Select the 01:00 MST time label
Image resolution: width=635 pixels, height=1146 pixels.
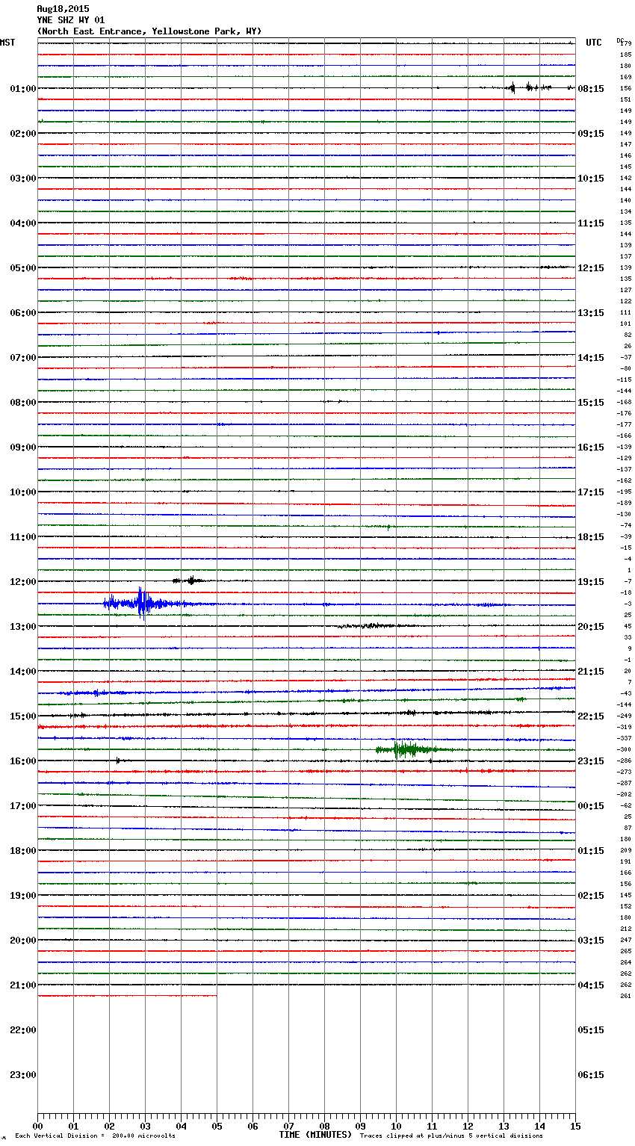[x=23, y=89]
